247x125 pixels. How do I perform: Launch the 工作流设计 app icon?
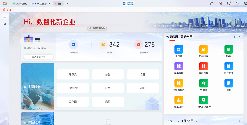point(229,49)
